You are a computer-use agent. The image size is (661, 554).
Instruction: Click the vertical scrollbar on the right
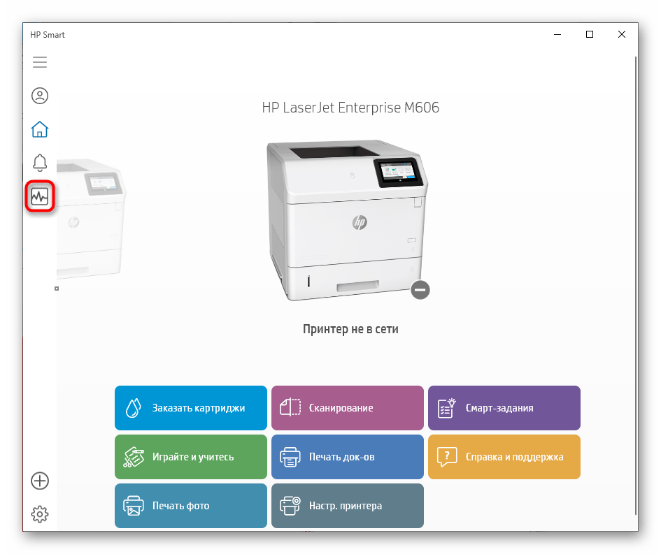635,285
